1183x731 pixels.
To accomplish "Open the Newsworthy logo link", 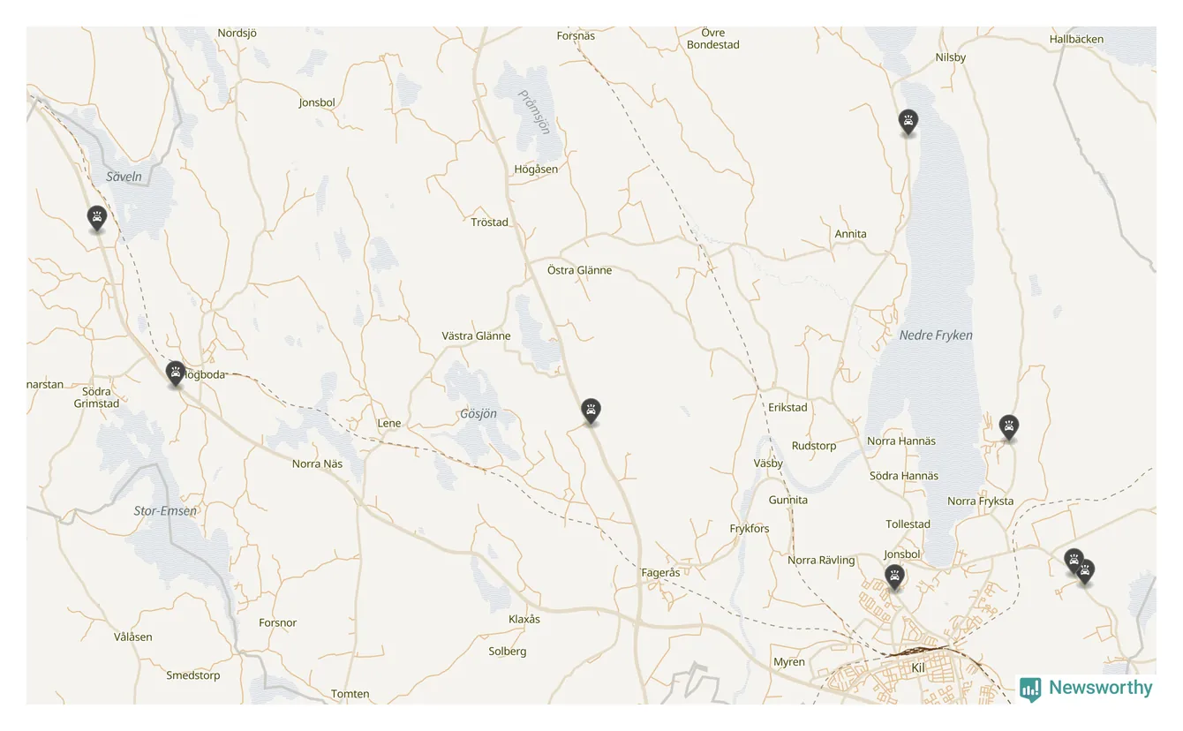I will tap(1085, 689).
